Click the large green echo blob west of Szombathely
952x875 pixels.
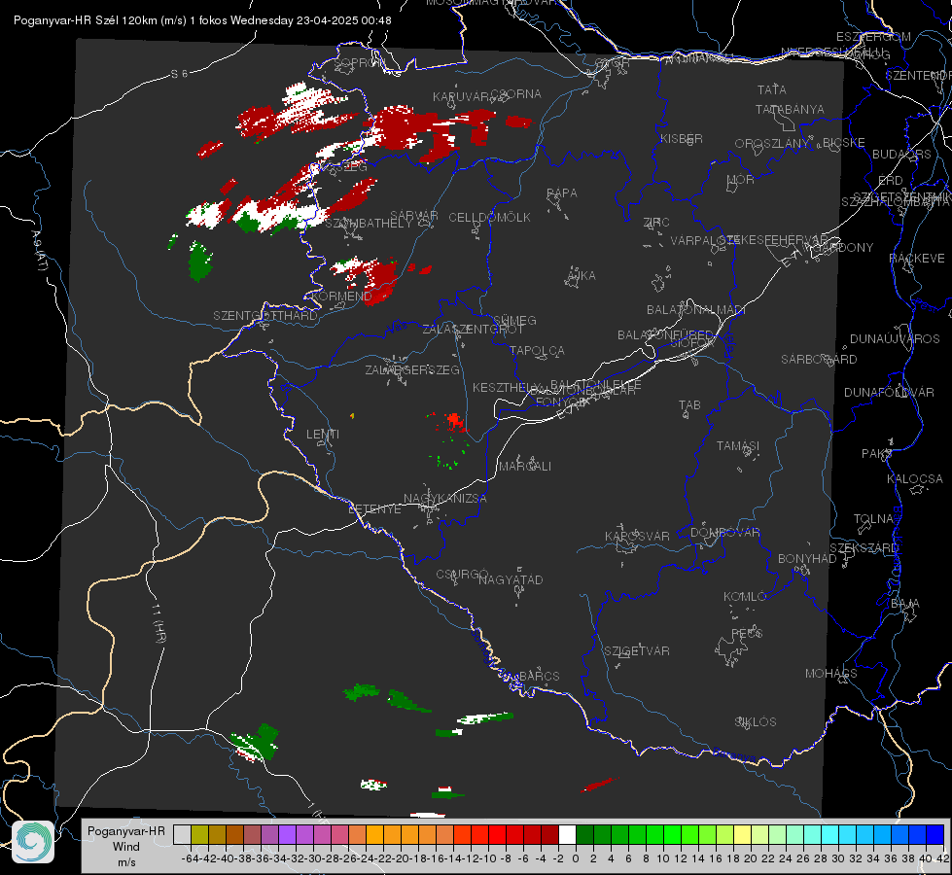pyautogui.click(x=199, y=262)
